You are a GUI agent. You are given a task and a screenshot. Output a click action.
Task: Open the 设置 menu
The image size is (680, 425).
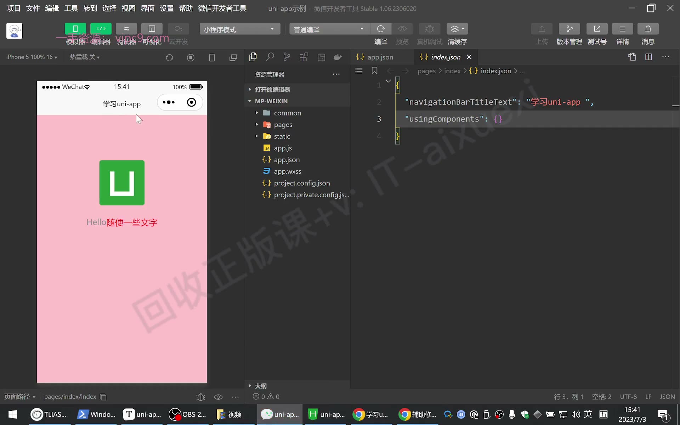coord(166,8)
